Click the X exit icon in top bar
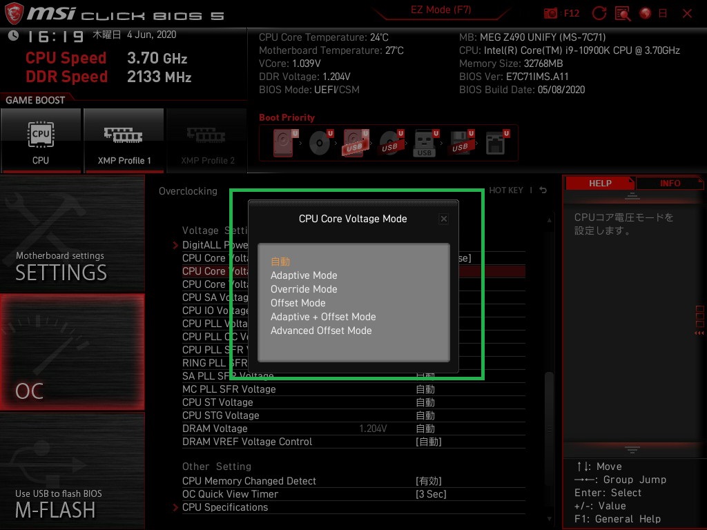Screen dimensions: 707x530 [x=687, y=14]
